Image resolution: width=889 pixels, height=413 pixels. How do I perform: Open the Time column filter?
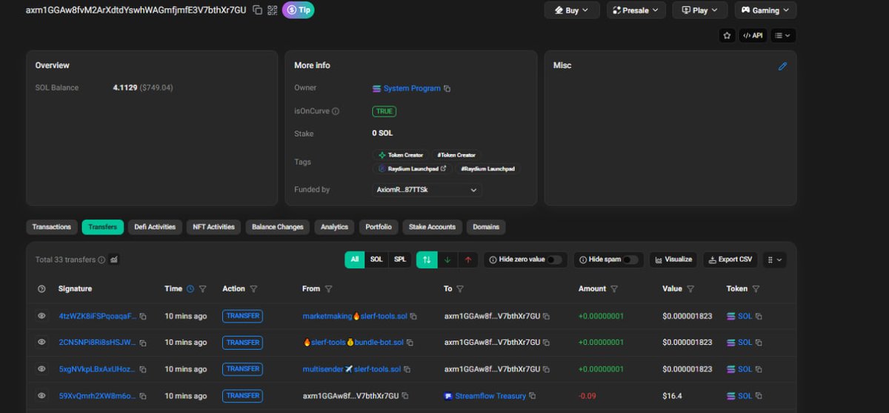coord(202,289)
